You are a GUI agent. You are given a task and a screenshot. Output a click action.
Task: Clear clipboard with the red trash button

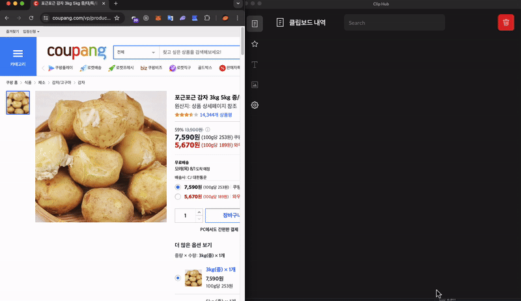[x=506, y=23]
